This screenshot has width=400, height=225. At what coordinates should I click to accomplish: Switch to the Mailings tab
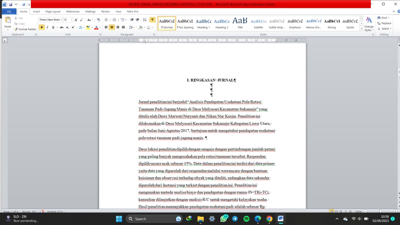(90, 12)
